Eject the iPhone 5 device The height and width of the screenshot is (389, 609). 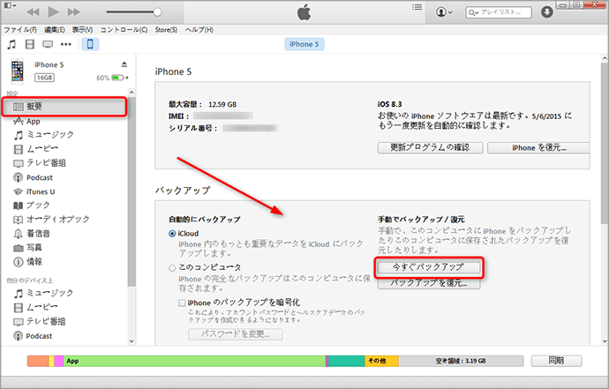[x=124, y=64]
